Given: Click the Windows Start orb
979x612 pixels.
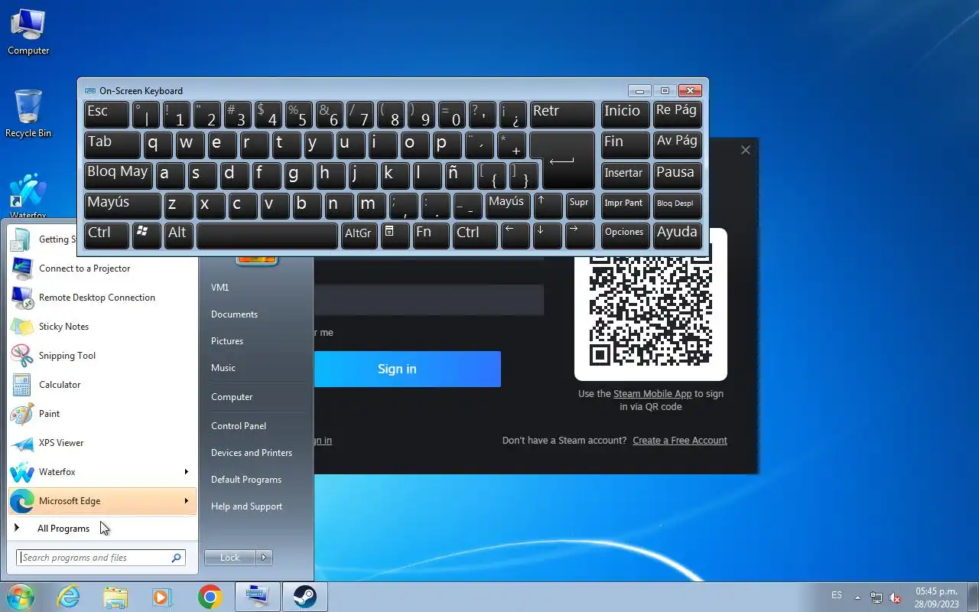Looking at the screenshot, I should click(x=19, y=597).
